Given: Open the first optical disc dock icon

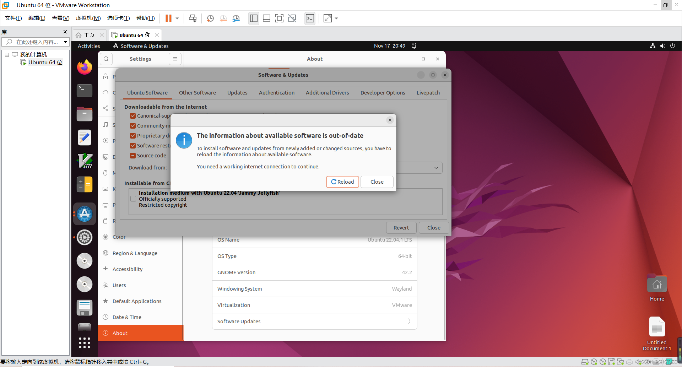Looking at the screenshot, I should point(85,261).
